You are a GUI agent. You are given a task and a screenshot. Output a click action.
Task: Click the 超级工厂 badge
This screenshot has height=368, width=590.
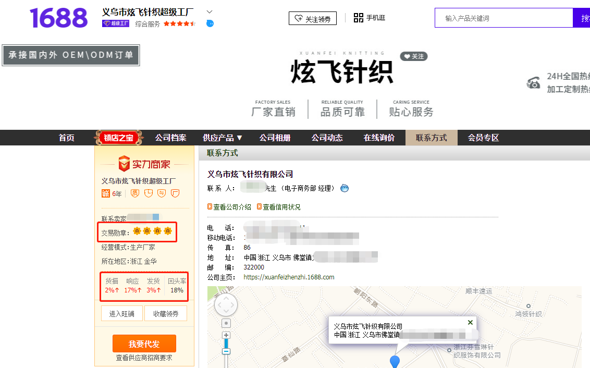click(116, 23)
